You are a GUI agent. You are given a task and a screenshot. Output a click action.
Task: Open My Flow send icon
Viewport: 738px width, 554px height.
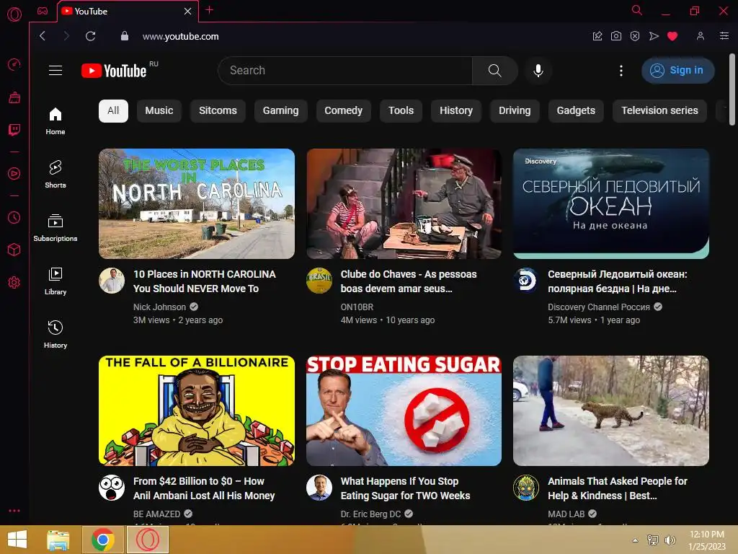654,36
